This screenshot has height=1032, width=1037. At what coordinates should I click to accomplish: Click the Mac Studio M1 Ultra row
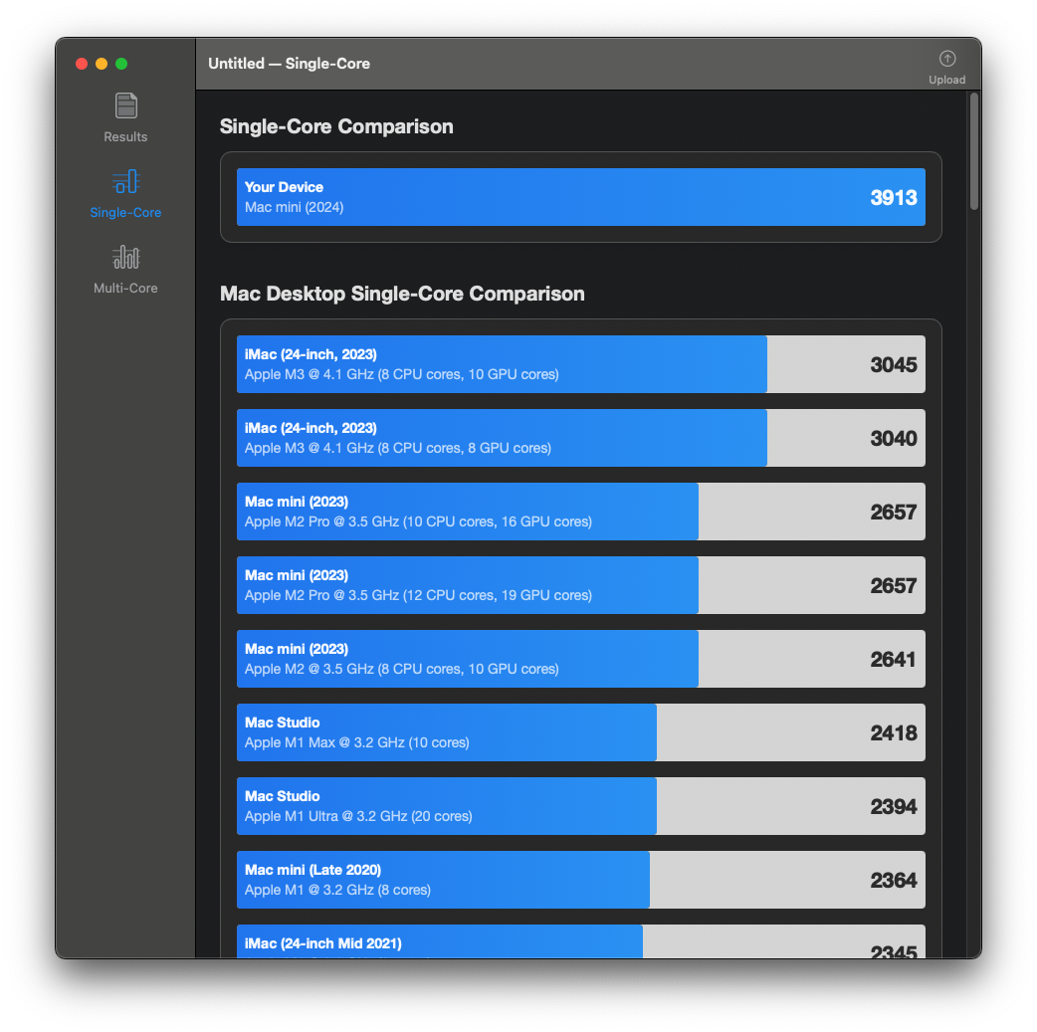[580, 806]
